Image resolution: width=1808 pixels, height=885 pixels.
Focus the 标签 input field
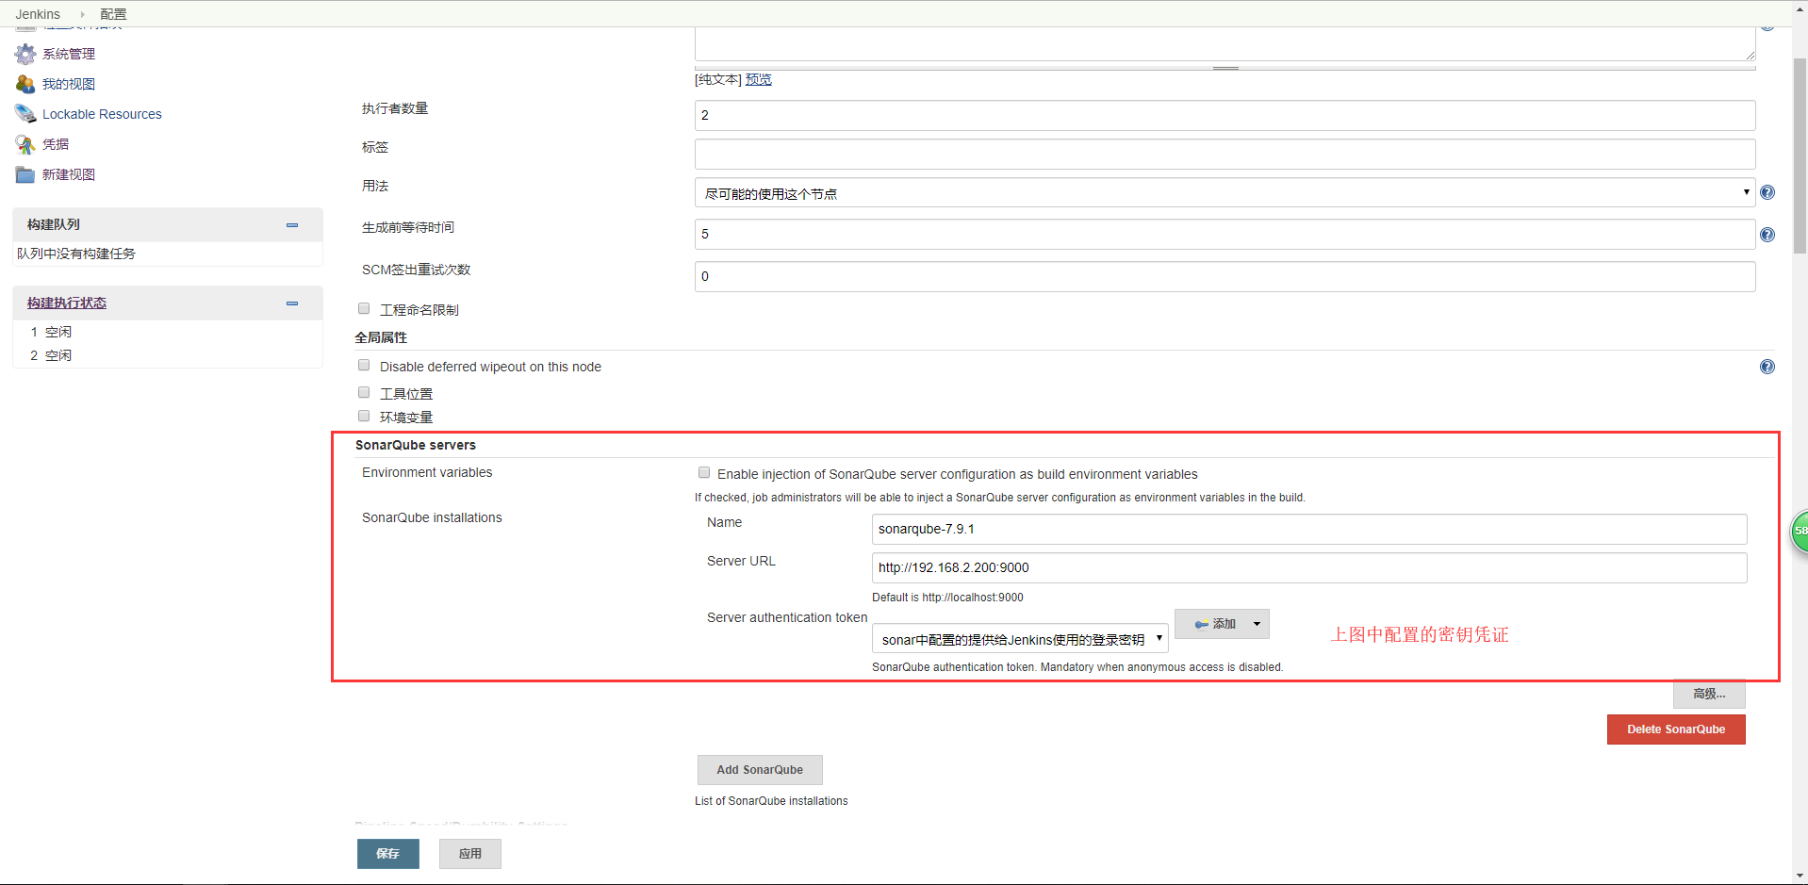(x=1225, y=154)
